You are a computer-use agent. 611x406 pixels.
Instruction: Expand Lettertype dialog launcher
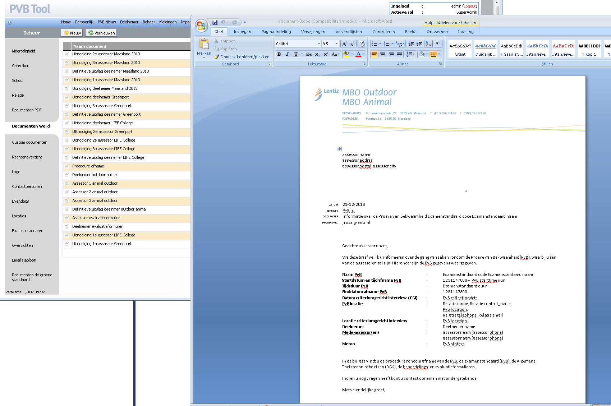pyautogui.click(x=364, y=64)
